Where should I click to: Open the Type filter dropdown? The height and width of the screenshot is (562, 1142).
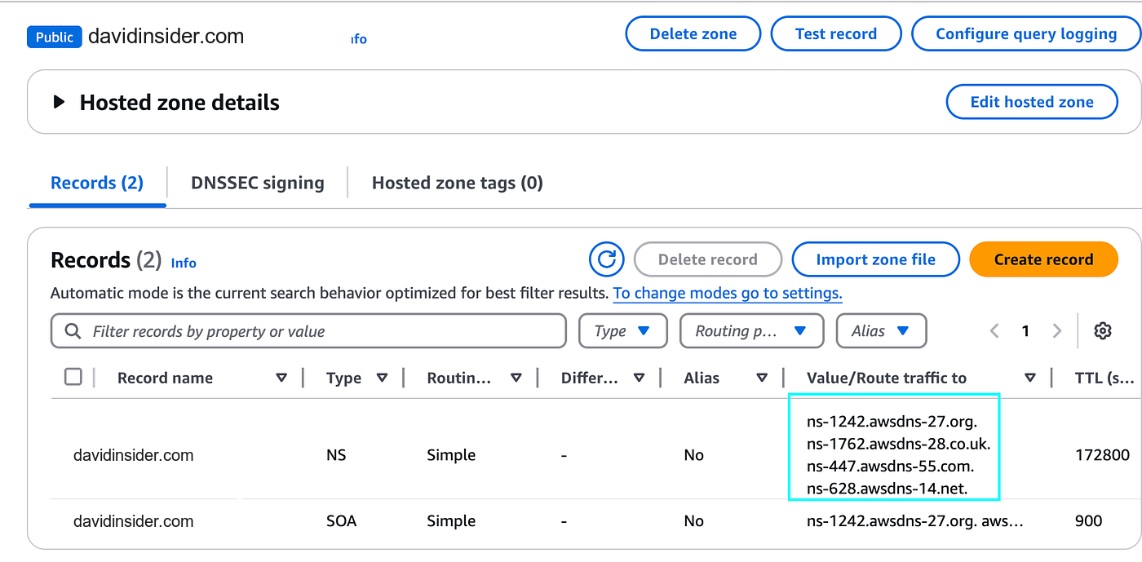pos(623,331)
